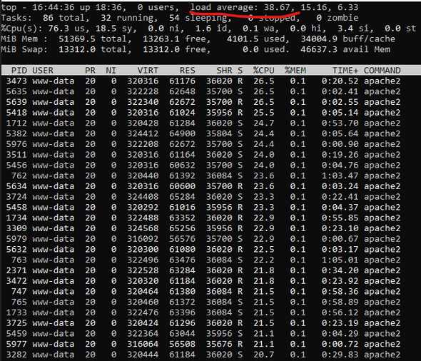Click the VIRT value 316092

(143, 238)
